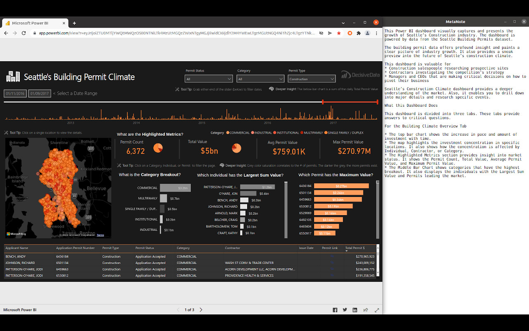The height and width of the screenshot is (331, 529).
Task: Toggle the INDUSTRIAL legend category
Action: coord(262,133)
